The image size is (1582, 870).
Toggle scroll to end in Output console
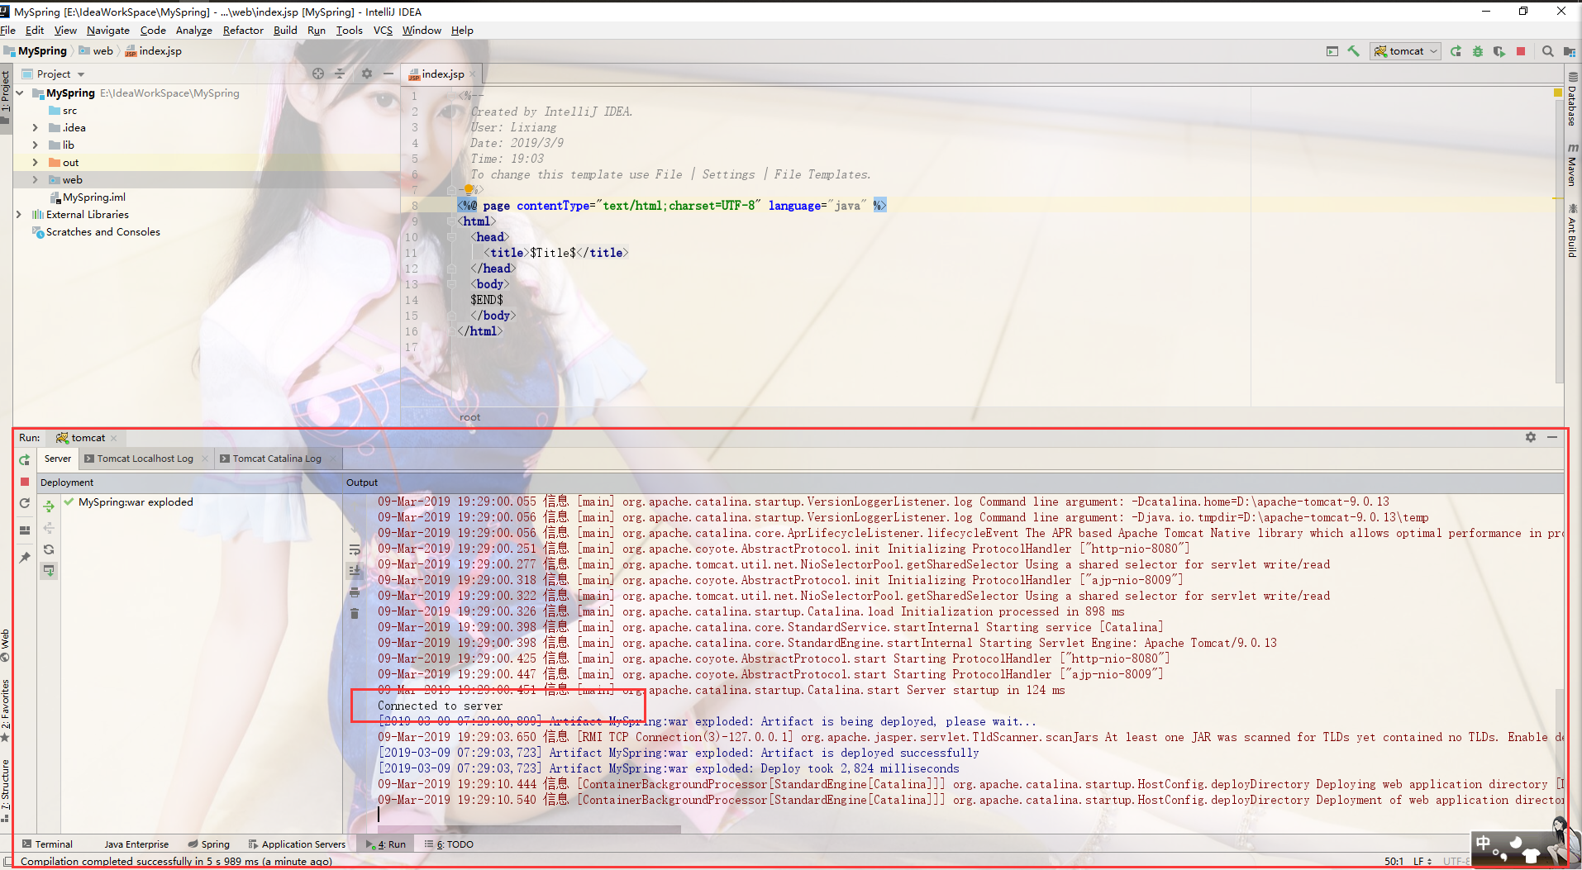coord(355,571)
